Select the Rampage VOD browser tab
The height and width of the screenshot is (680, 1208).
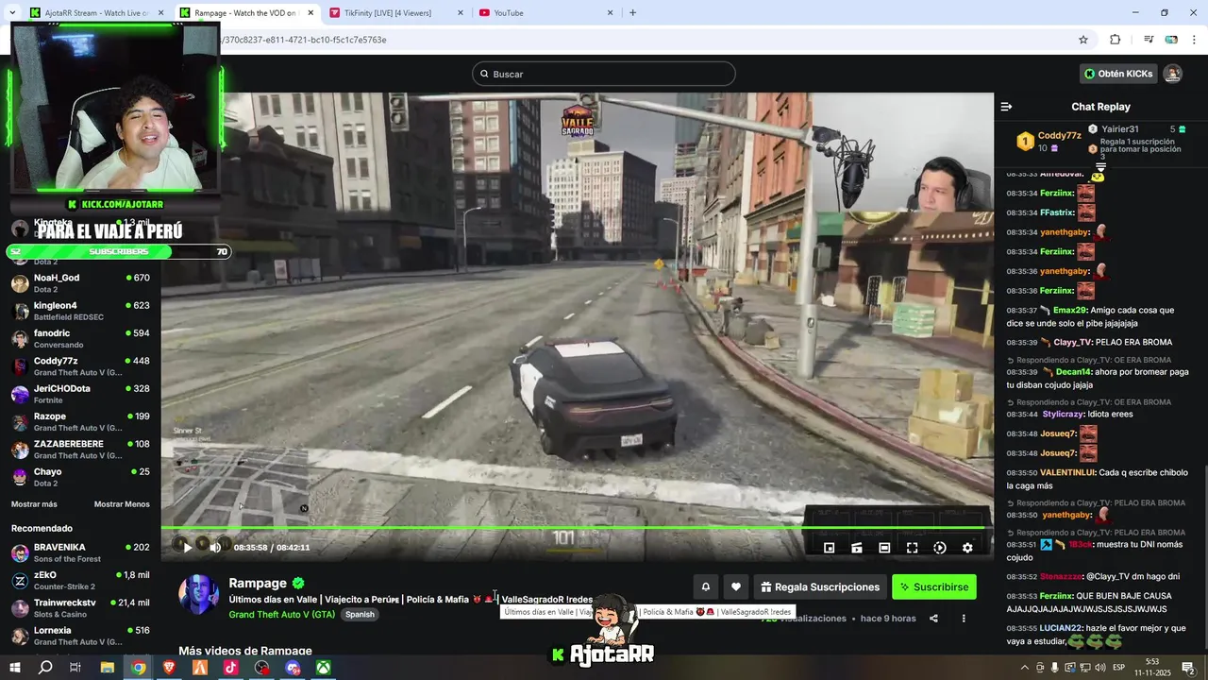tap(245, 12)
